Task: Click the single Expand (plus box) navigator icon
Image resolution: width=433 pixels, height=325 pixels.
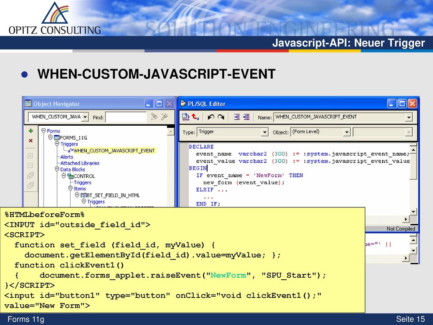Action: [x=30, y=156]
